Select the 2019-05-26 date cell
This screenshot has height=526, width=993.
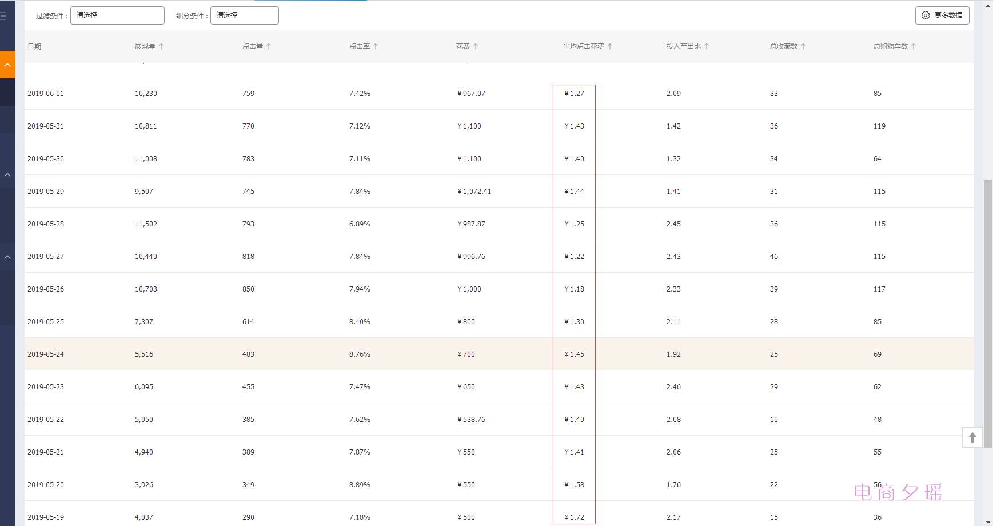(x=46, y=289)
